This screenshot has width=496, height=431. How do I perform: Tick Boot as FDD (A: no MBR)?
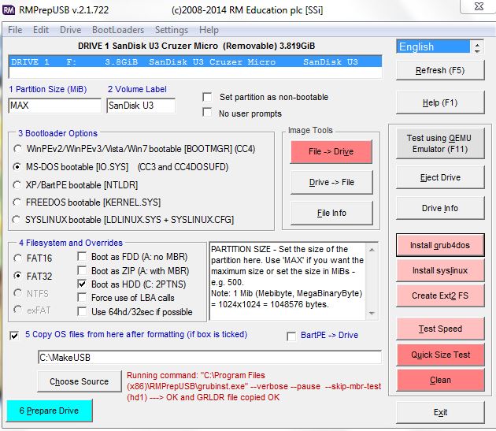(82, 256)
